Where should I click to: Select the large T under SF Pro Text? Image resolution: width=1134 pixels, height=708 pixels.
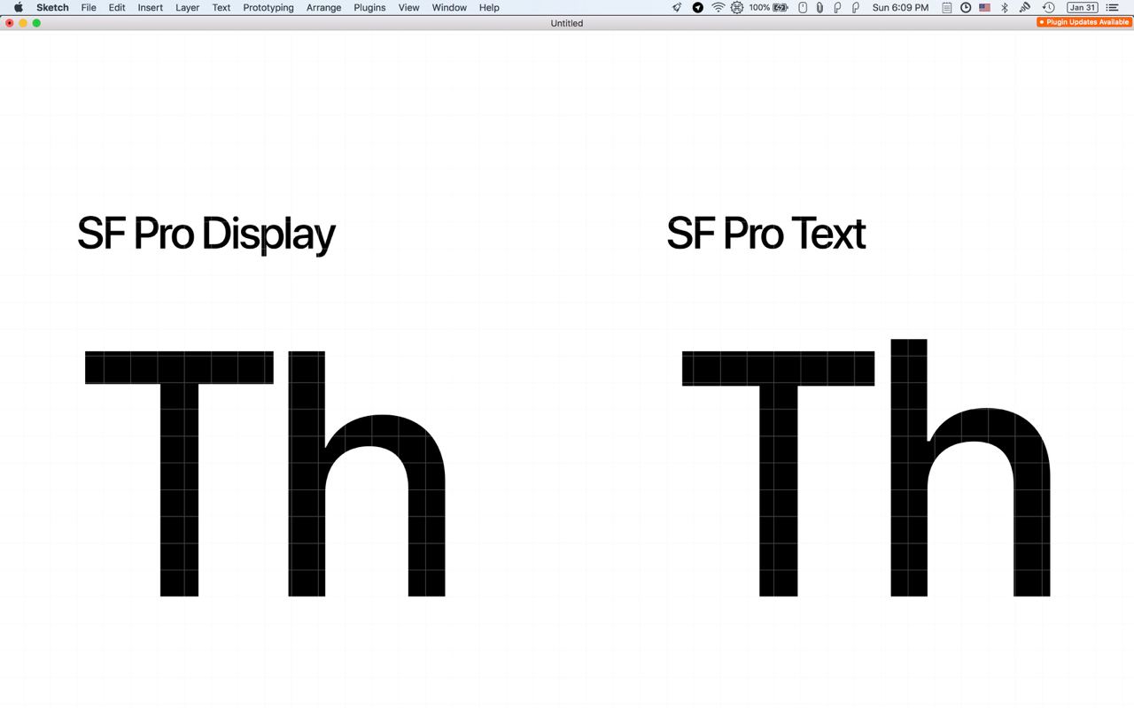[x=778, y=473]
